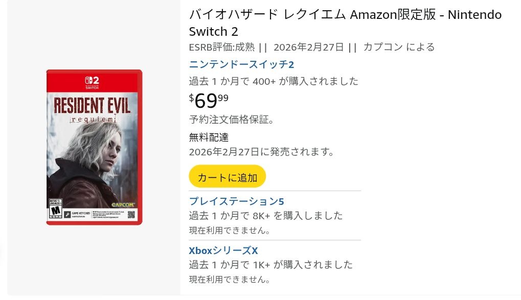
Task: Open the バイオハザード レクイエム product title
Action: point(345,23)
